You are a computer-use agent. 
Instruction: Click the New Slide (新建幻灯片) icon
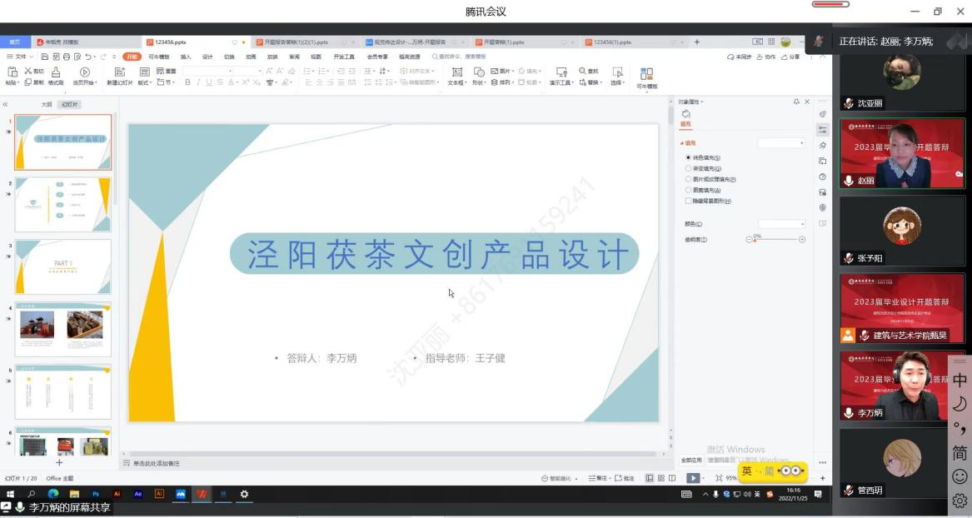tap(119, 77)
